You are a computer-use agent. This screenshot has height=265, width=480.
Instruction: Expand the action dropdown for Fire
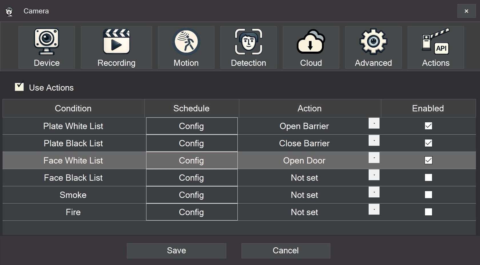(374, 209)
